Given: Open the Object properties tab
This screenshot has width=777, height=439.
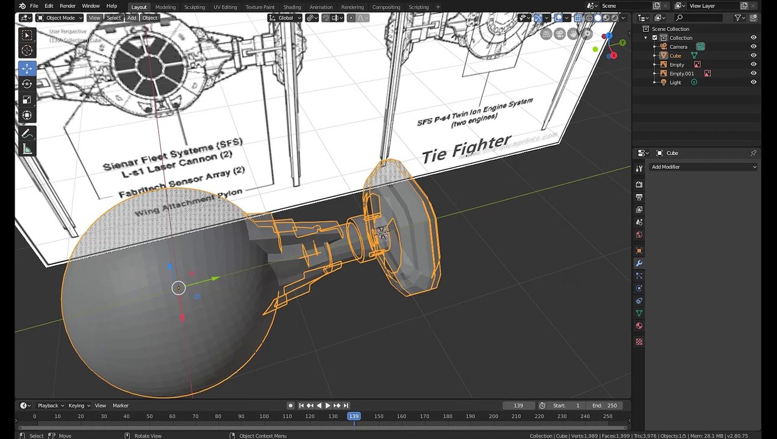Looking at the screenshot, I should coord(639,251).
